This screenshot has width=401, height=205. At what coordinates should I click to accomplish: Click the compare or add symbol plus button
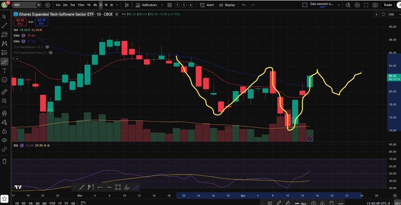[x=47, y=5]
